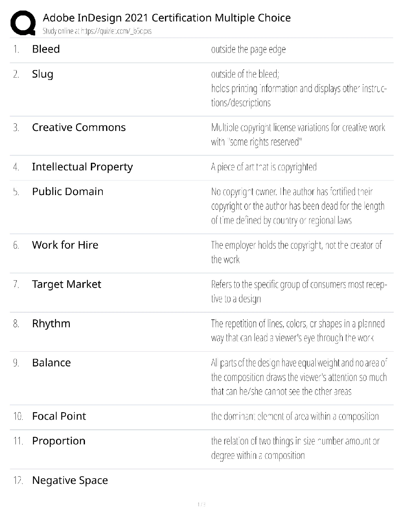Select the "Target Market" term
The width and height of the screenshot is (403, 521).
point(67,284)
